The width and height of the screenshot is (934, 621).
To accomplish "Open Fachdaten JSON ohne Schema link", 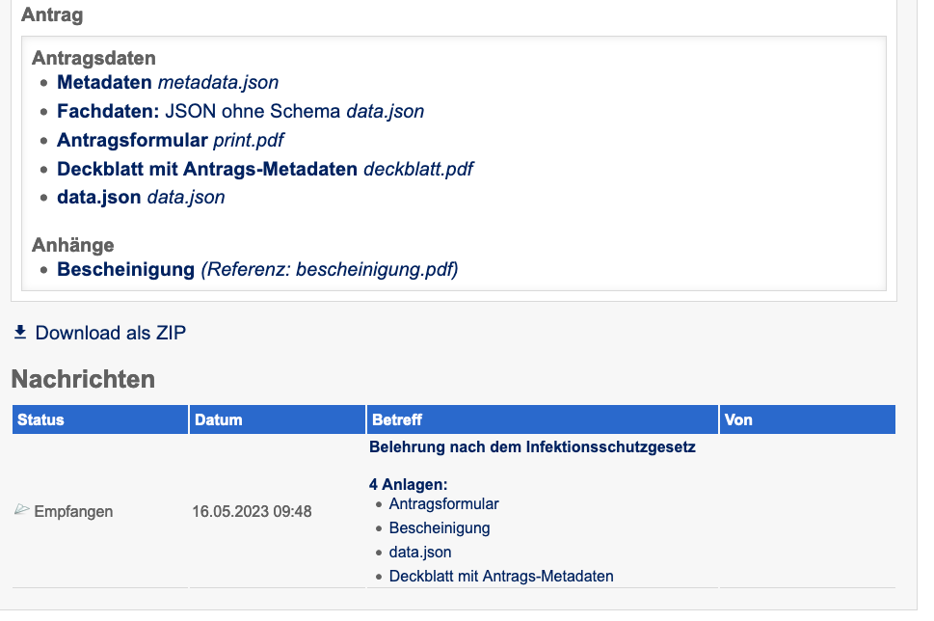I will pyautogui.click(x=240, y=111).
